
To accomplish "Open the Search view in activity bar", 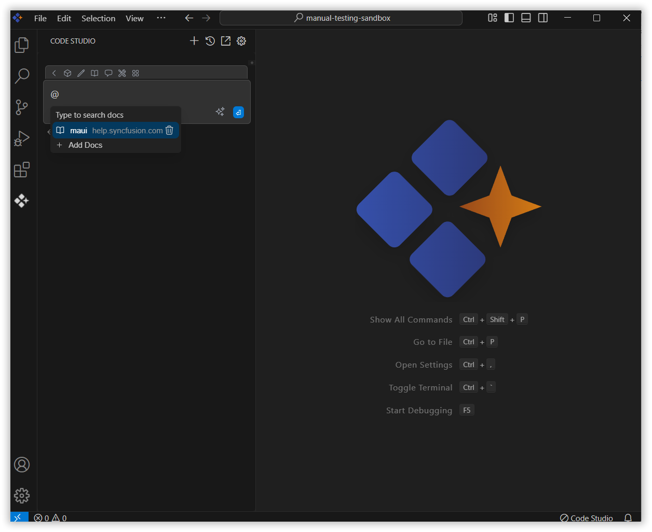I will point(22,76).
